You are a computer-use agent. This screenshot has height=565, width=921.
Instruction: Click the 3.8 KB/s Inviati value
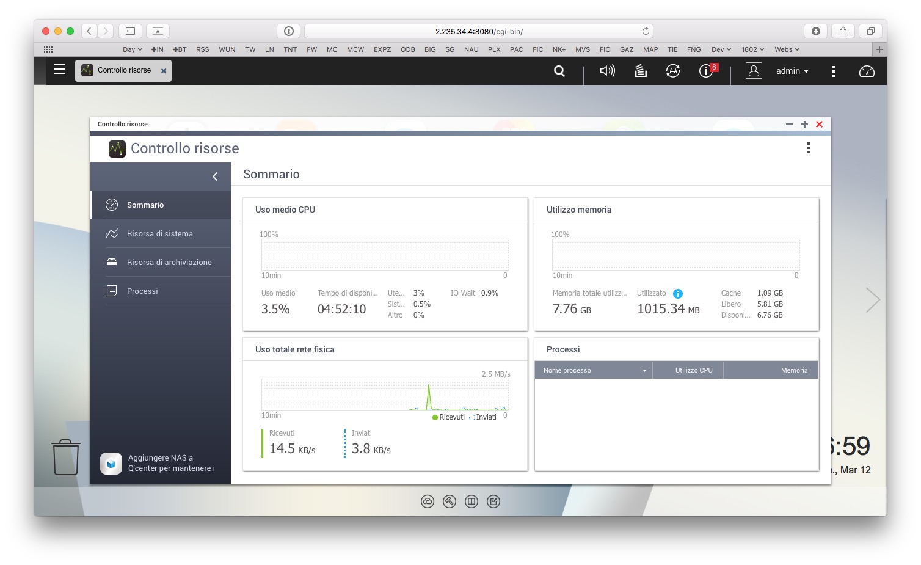[x=371, y=449]
